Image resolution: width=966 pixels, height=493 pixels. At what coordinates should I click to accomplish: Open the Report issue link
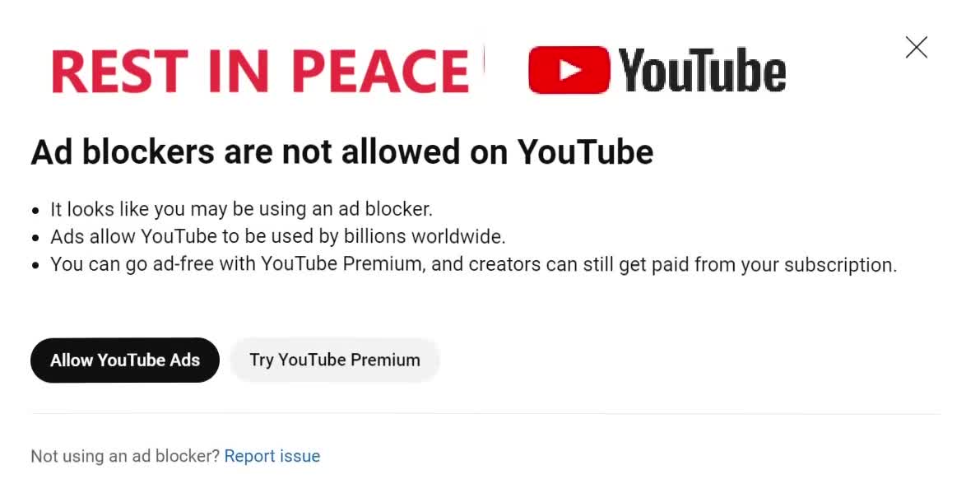coord(272,456)
